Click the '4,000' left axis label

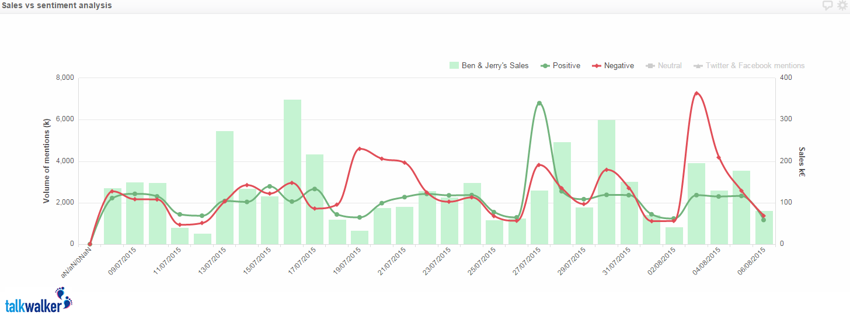[64, 161]
